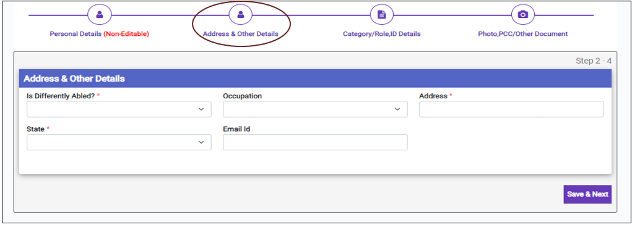
Task: Click the chevron arrow in State field
Action: pos(201,142)
